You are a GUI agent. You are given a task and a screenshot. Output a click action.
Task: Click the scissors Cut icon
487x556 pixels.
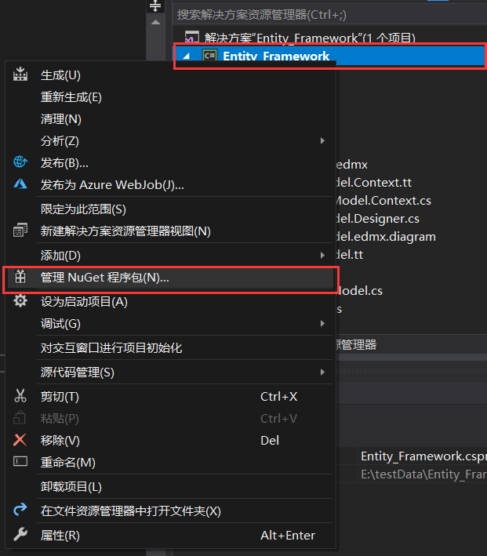pyautogui.click(x=20, y=396)
